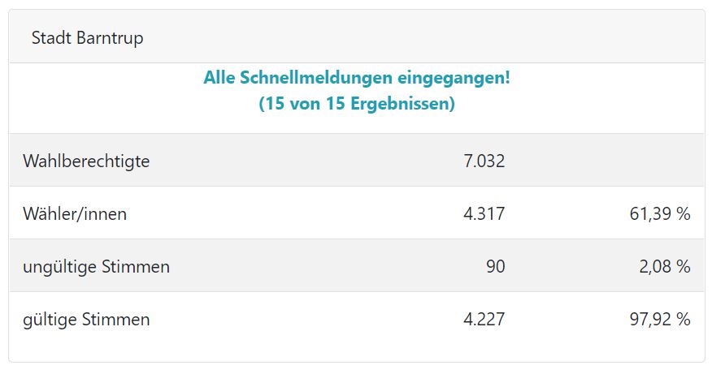Select the ungültige Stimmen row label
712x374 pixels.
(96, 267)
